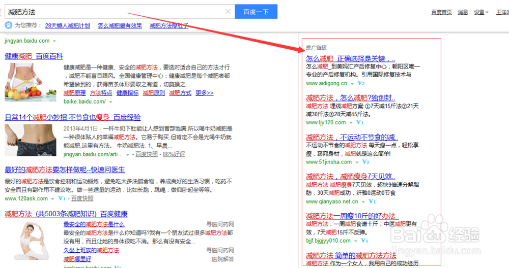The image size is (509, 268).
Task: Open suggestion 怎么减肥最有效
Action: click(120, 25)
